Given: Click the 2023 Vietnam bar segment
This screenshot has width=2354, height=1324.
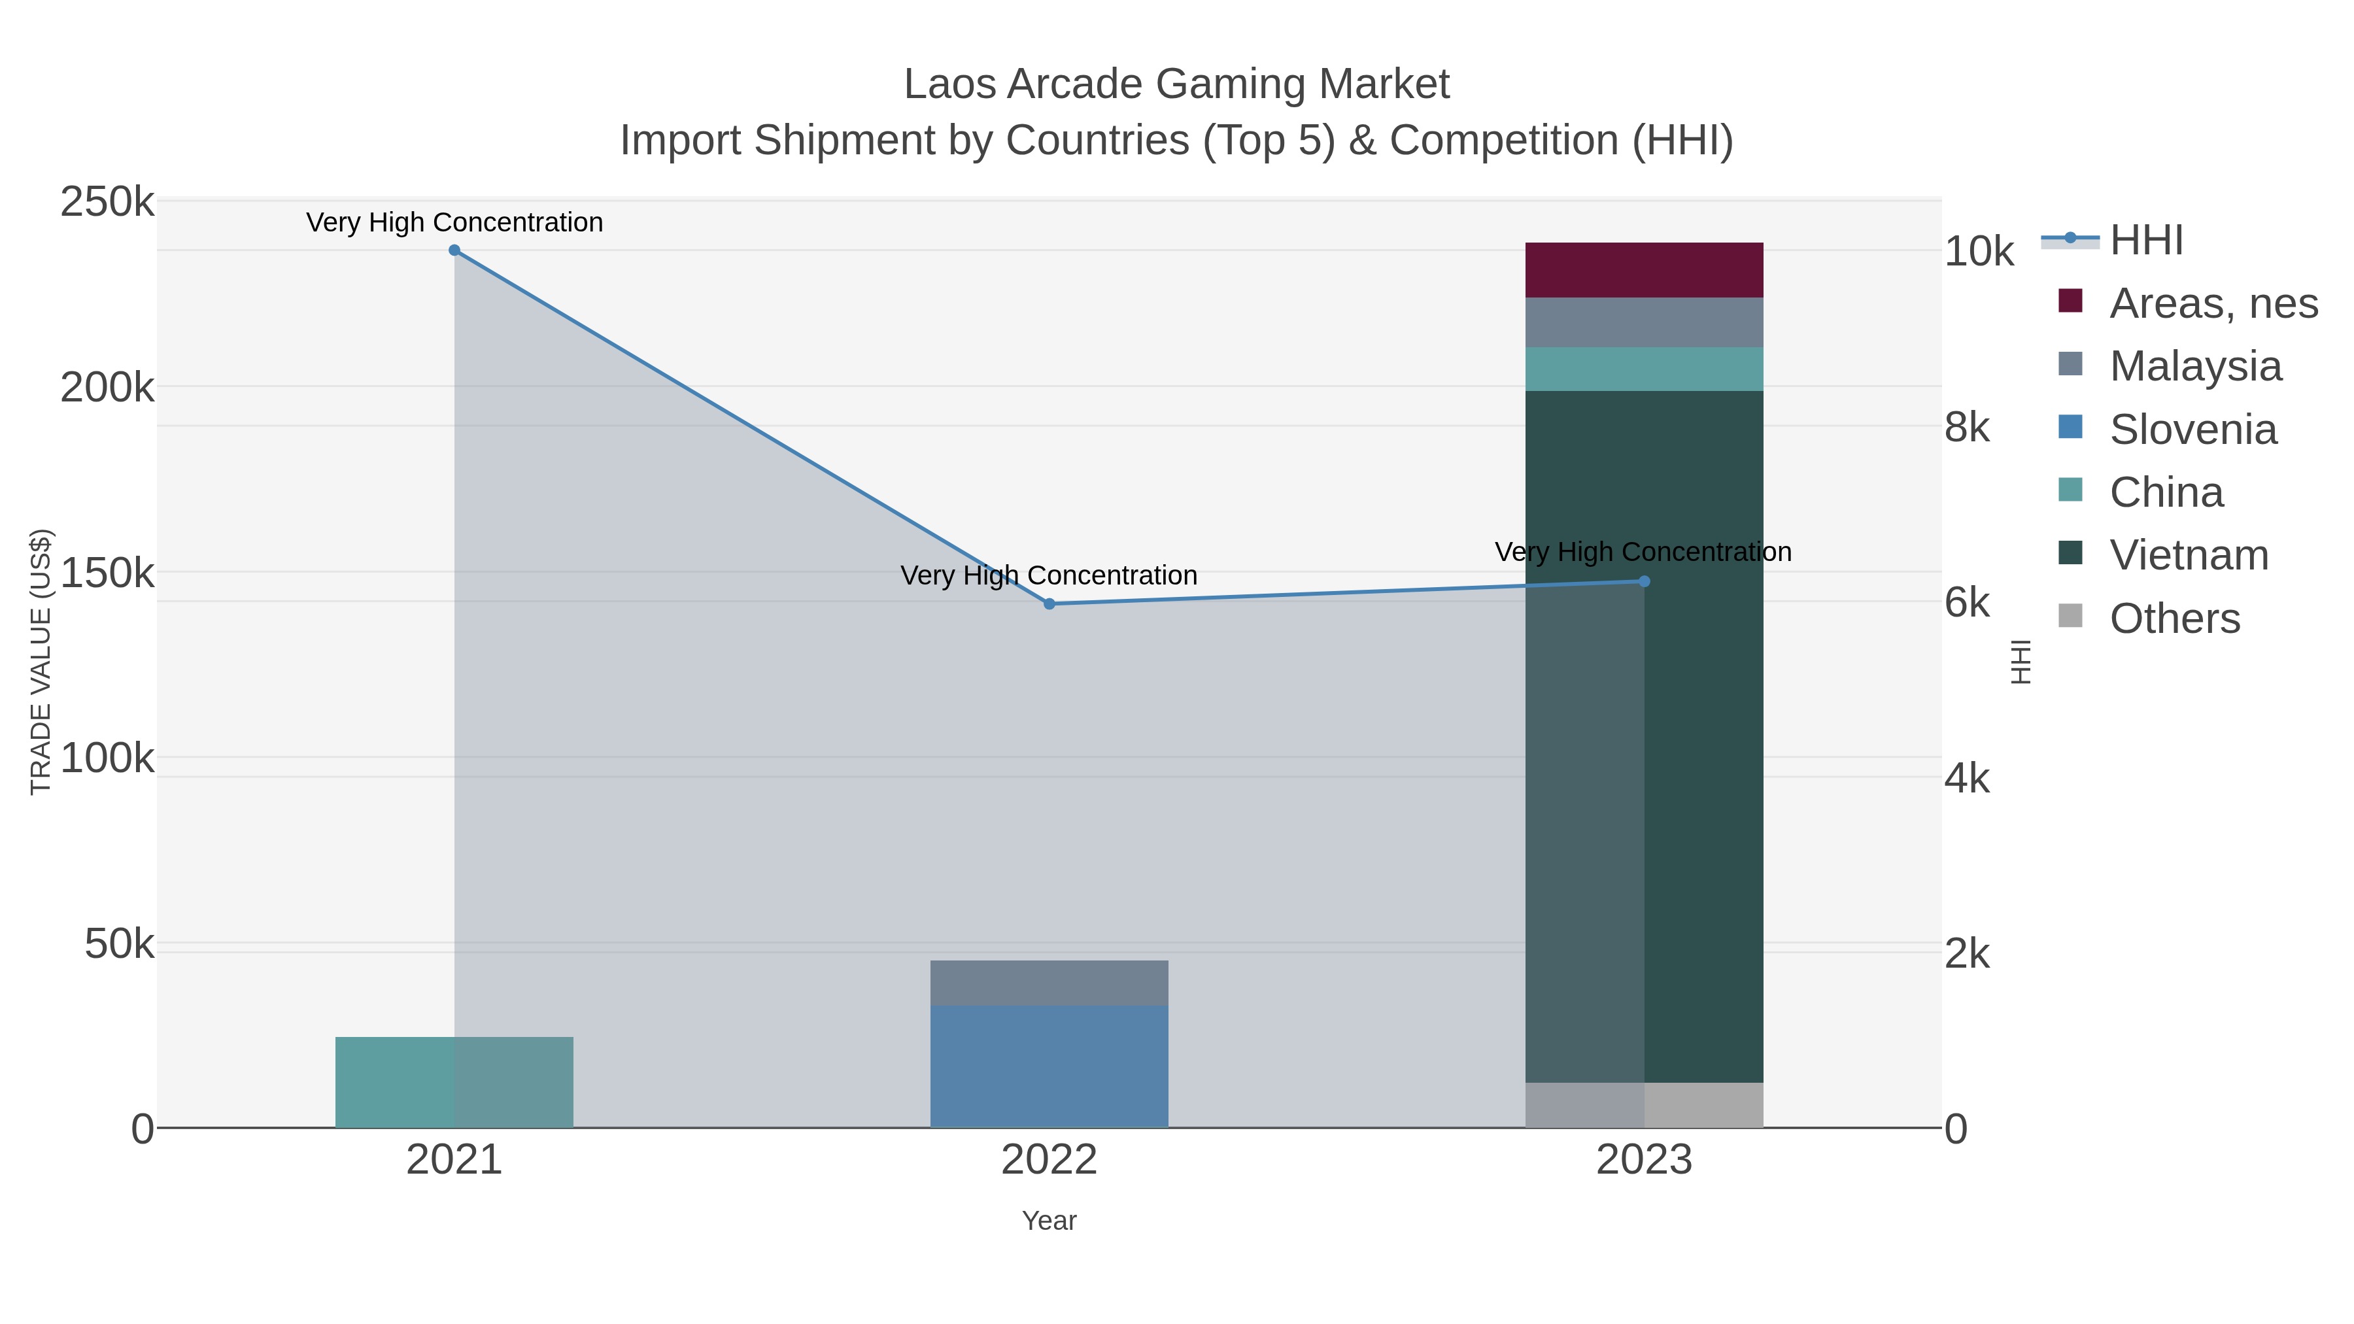Looking at the screenshot, I should point(1644,736).
